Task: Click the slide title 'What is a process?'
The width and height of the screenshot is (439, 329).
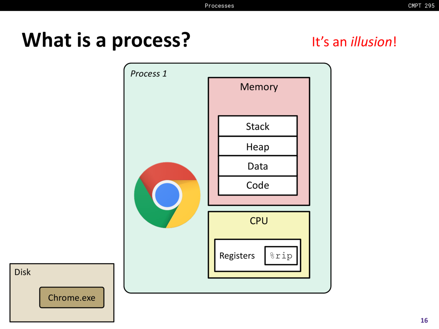Action: pyautogui.click(x=106, y=40)
